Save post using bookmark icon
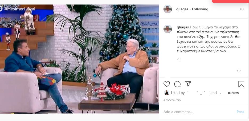The height and width of the screenshot is (121, 249). click(x=241, y=84)
